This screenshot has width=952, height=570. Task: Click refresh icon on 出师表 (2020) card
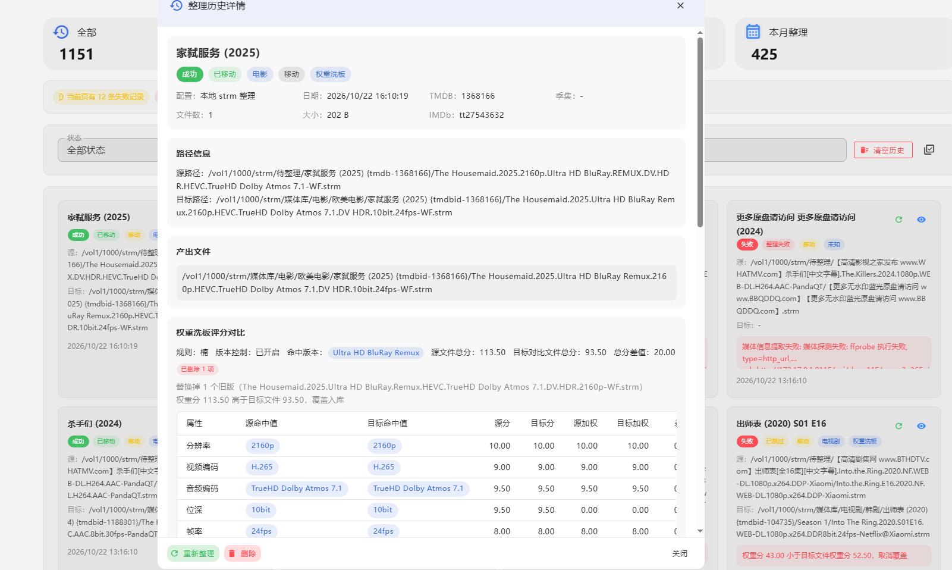click(898, 426)
